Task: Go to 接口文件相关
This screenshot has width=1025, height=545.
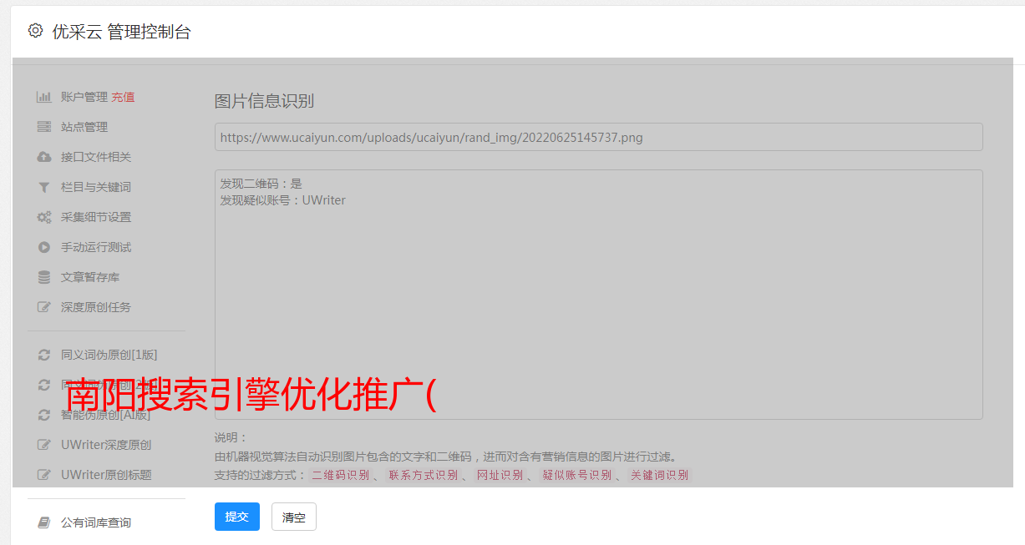Action: pos(96,157)
